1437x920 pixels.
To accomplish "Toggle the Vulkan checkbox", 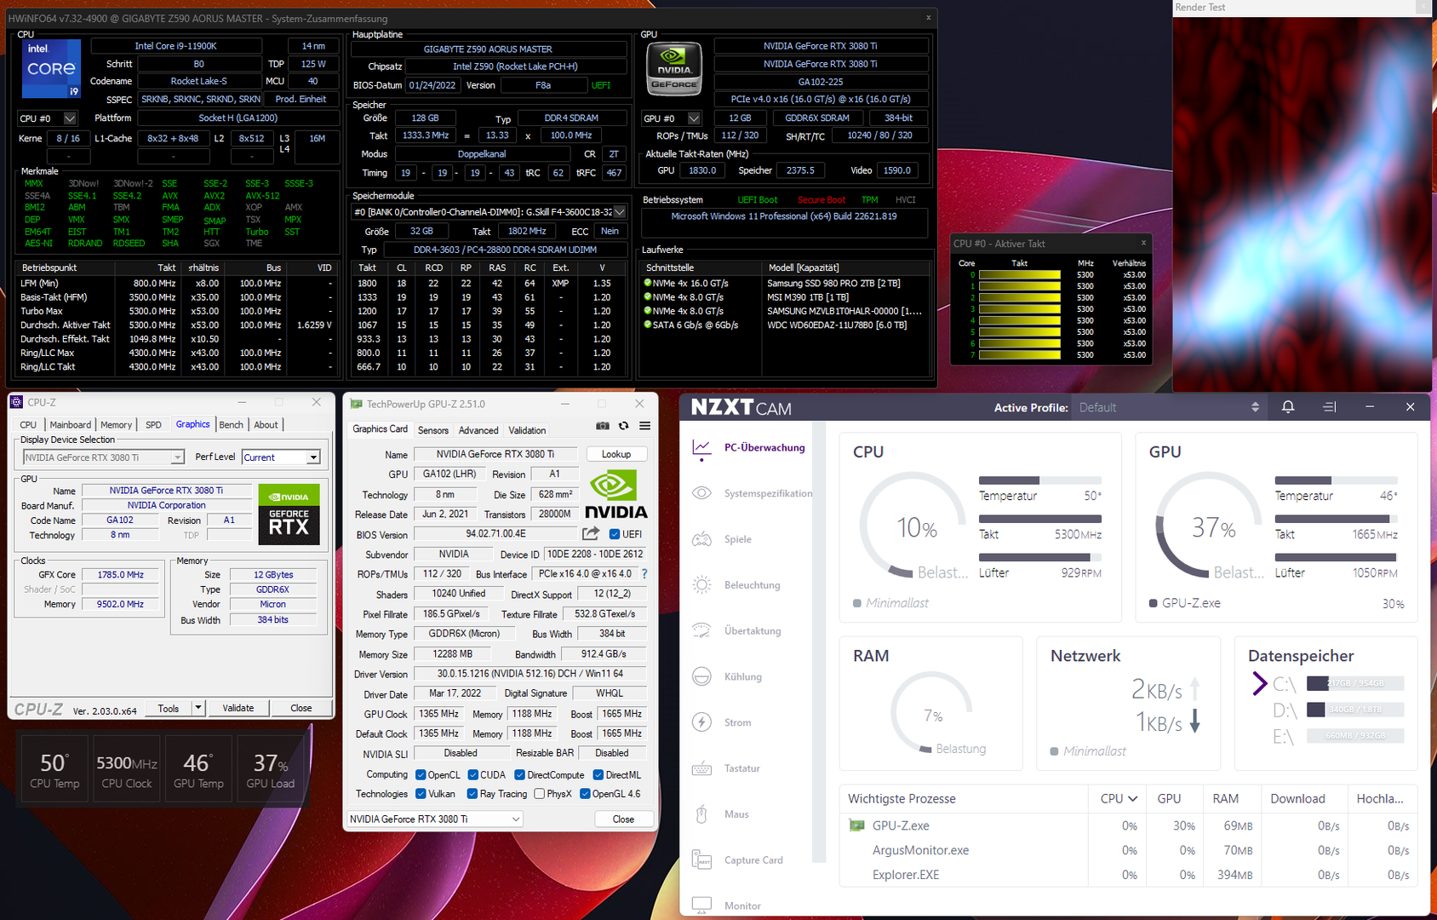I will coord(421,794).
